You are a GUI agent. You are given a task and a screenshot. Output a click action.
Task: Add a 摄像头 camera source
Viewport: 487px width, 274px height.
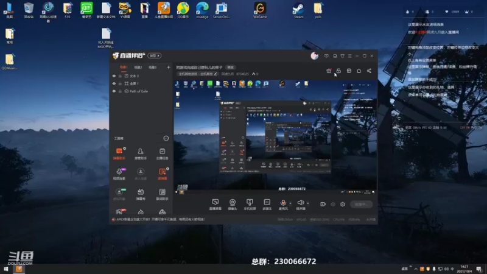point(233,205)
